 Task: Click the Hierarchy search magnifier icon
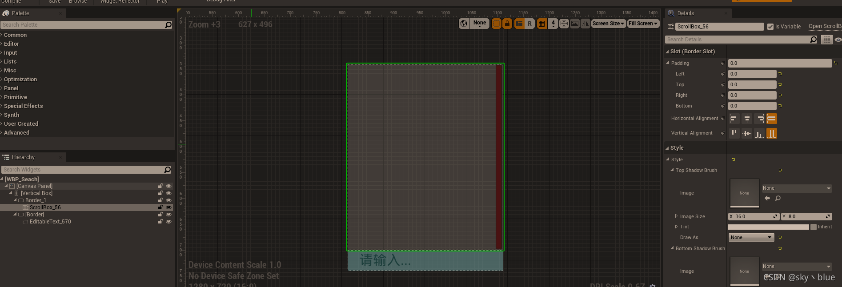168,170
